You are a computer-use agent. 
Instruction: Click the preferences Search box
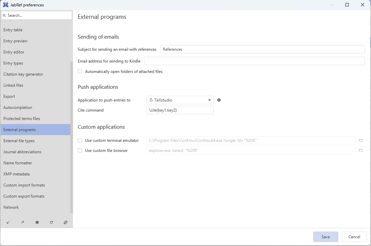[37, 15]
